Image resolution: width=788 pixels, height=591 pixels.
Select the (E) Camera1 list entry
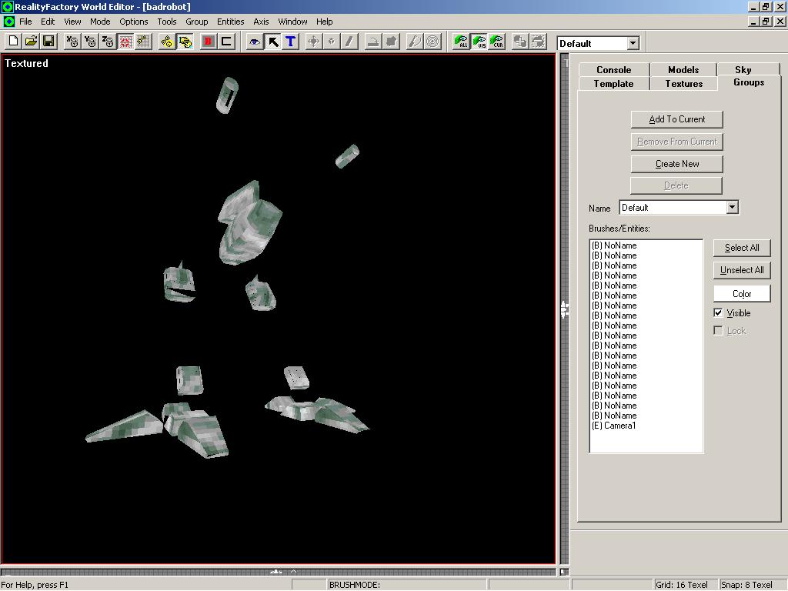(614, 426)
